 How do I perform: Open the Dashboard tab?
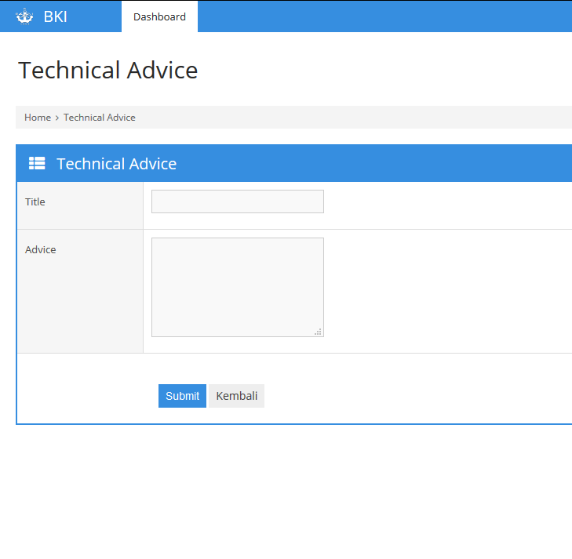pyautogui.click(x=159, y=16)
